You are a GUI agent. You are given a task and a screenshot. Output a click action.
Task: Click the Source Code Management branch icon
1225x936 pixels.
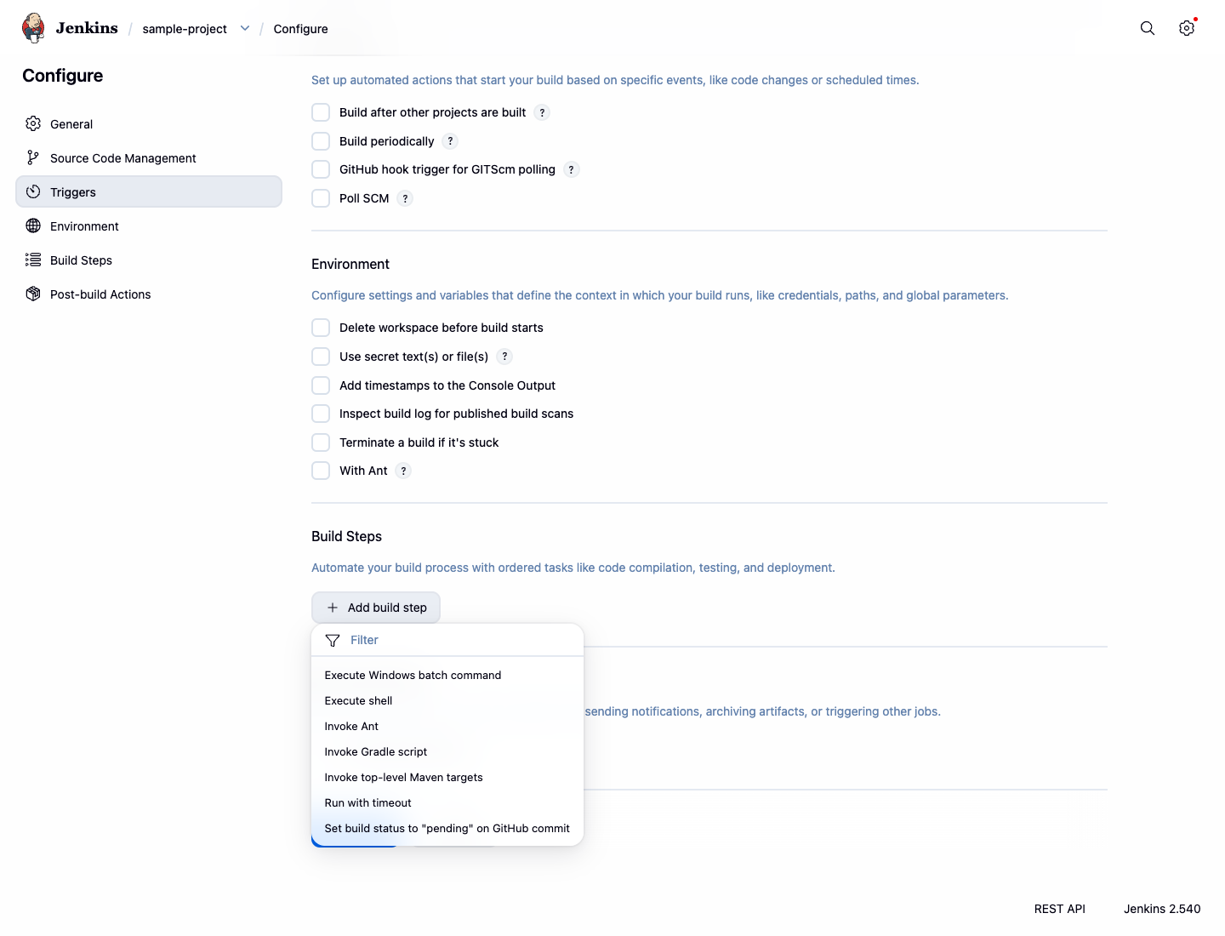point(33,157)
